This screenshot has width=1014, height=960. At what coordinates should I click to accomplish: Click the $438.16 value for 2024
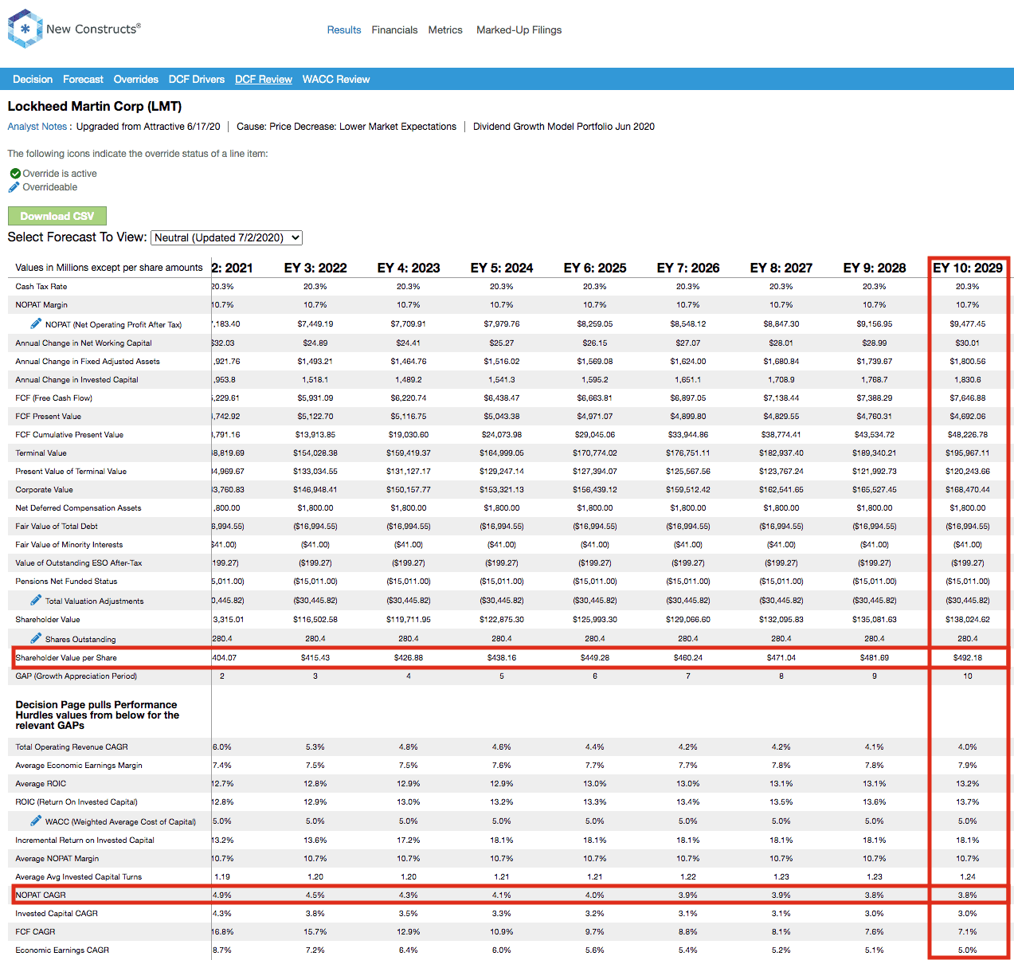tap(502, 658)
